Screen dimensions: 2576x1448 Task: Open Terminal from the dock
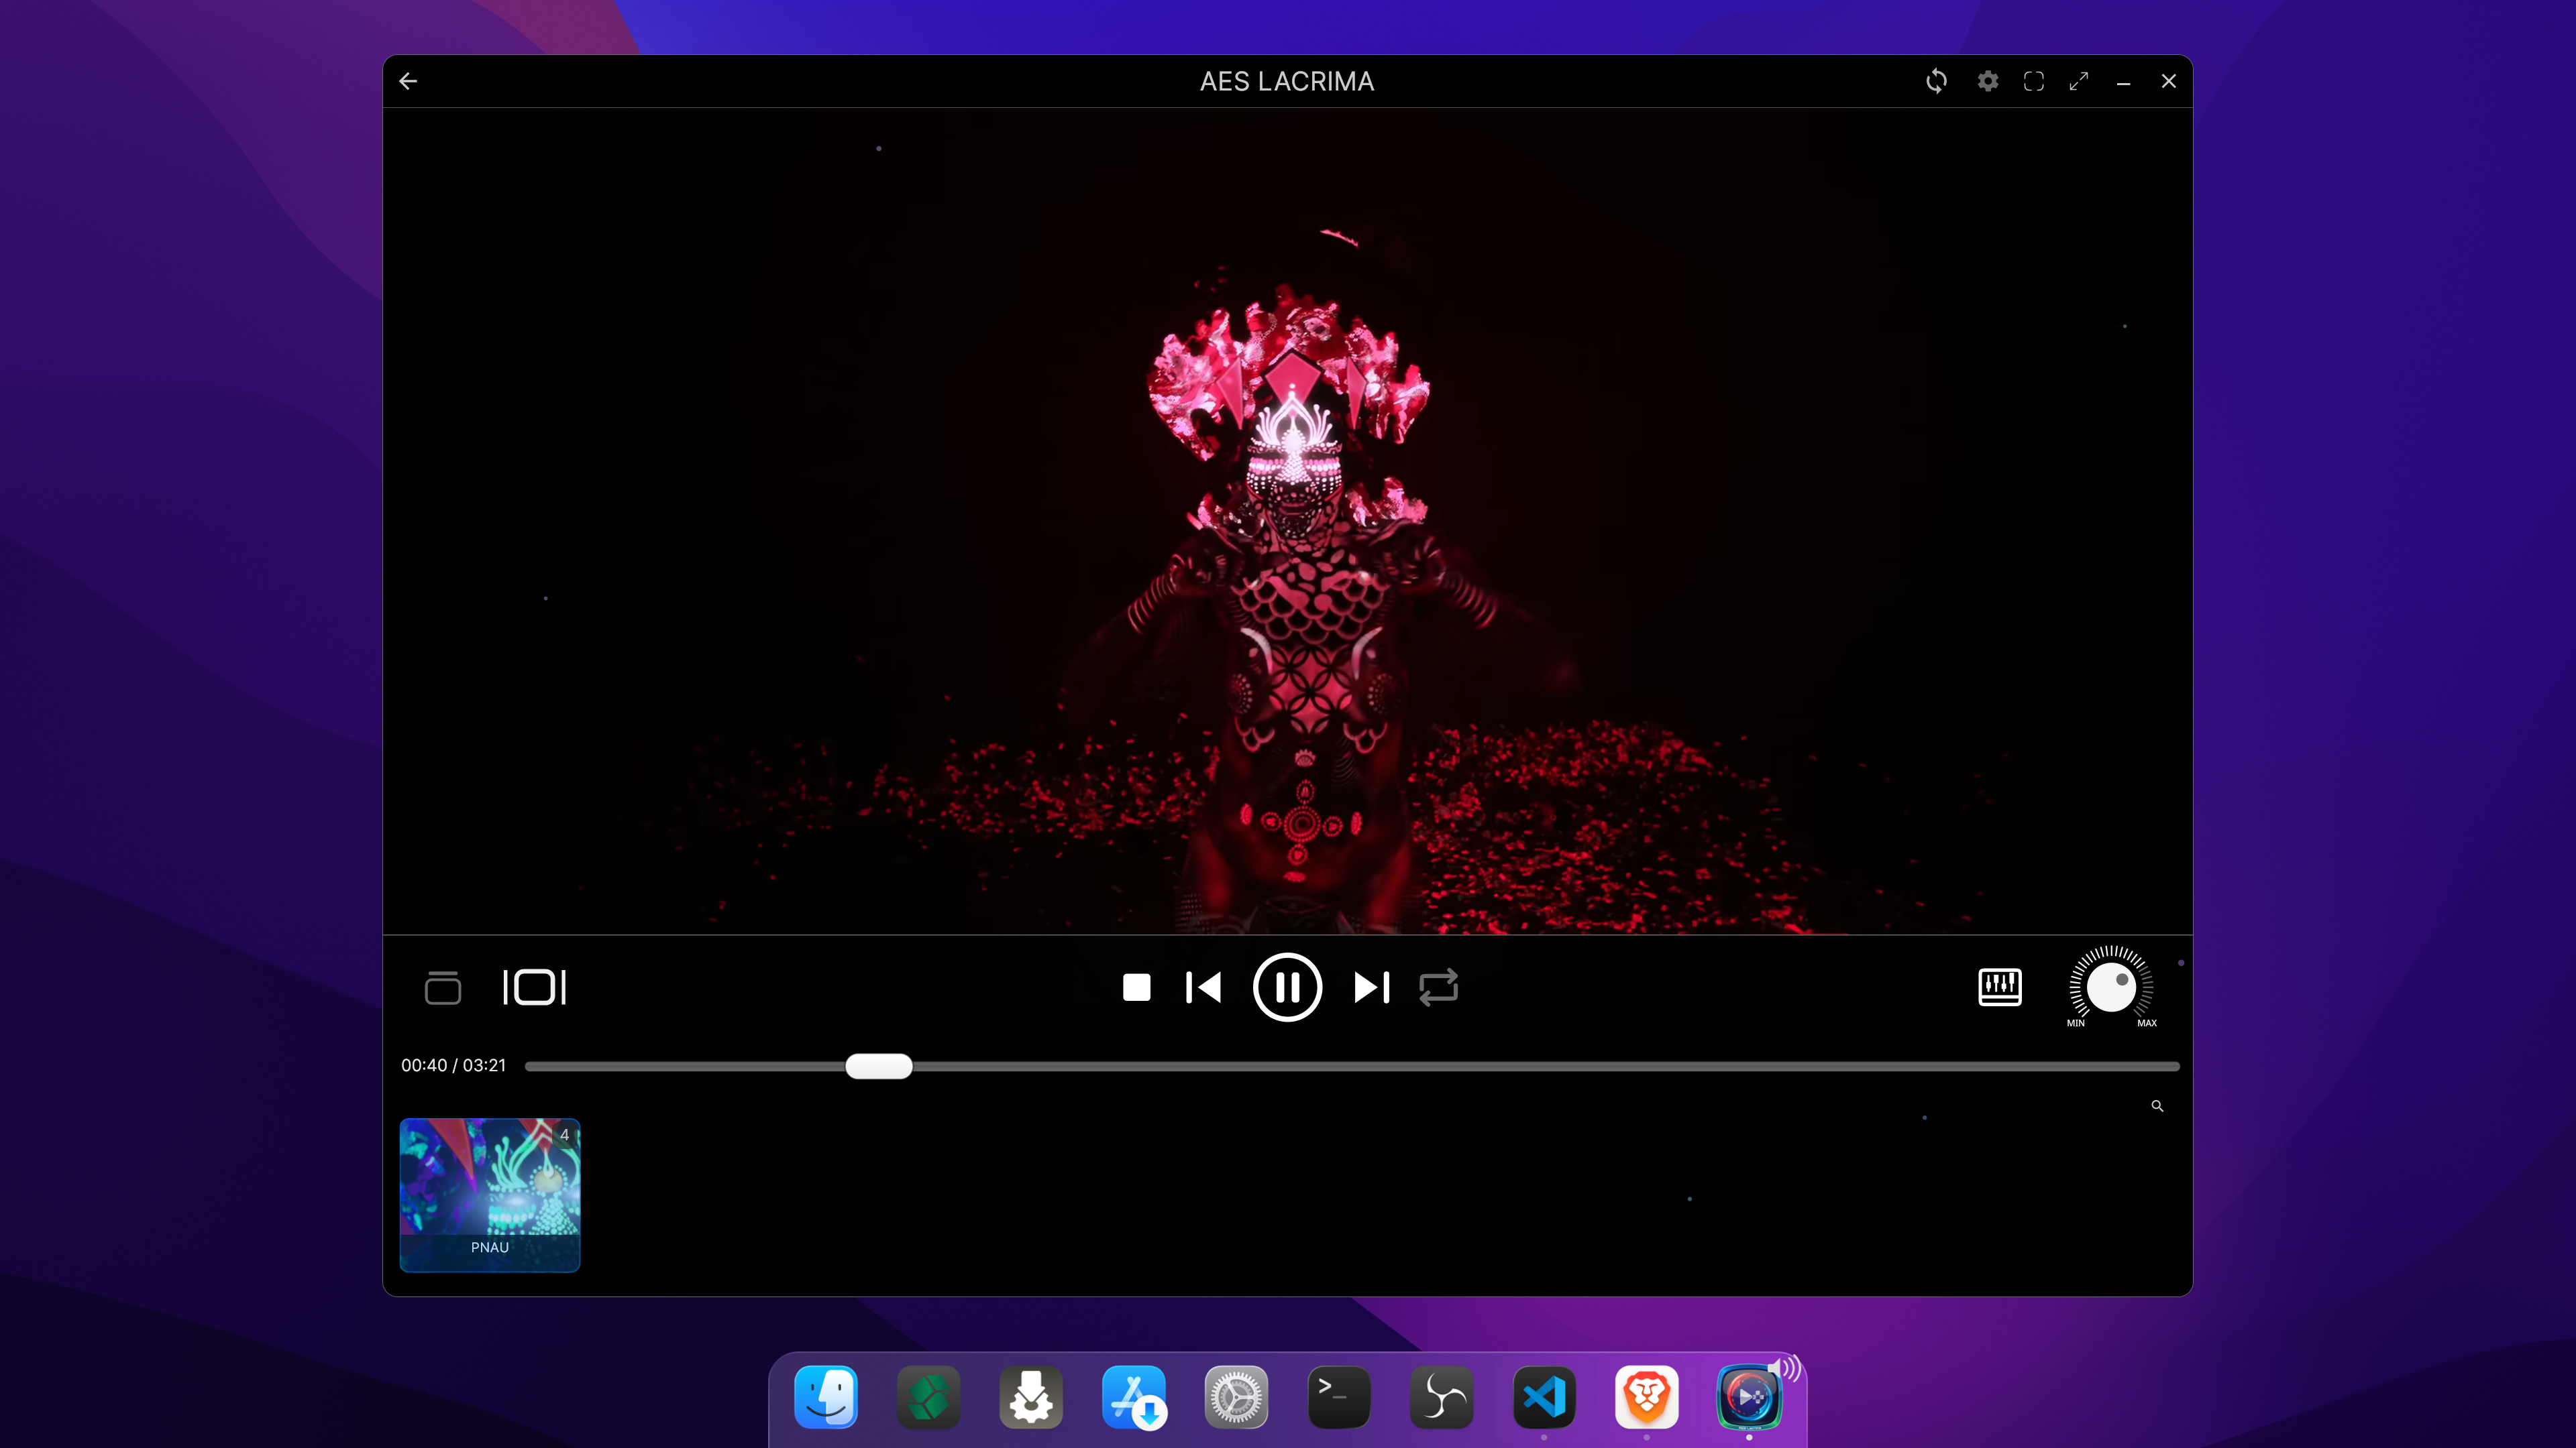[1339, 1397]
